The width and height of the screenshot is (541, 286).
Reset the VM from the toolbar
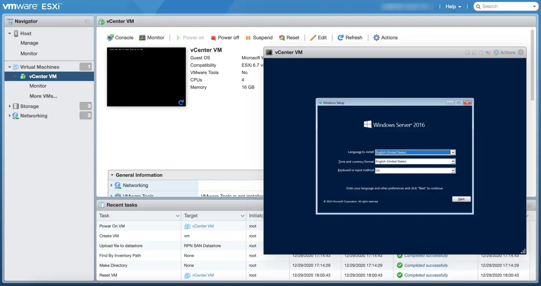click(289, 38)
